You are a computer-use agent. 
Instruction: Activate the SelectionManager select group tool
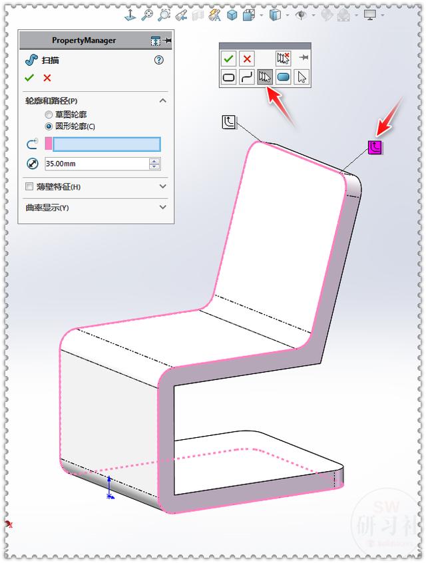pyautogui.click(x=265, y=77)
